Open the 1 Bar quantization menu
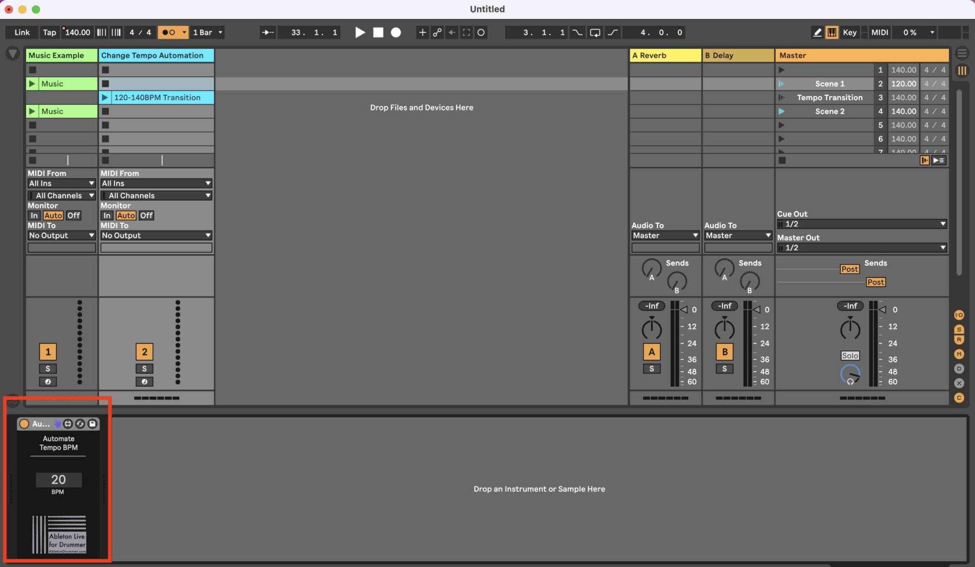The height and width of the screenshot is (567, 975). coord(208,32)
